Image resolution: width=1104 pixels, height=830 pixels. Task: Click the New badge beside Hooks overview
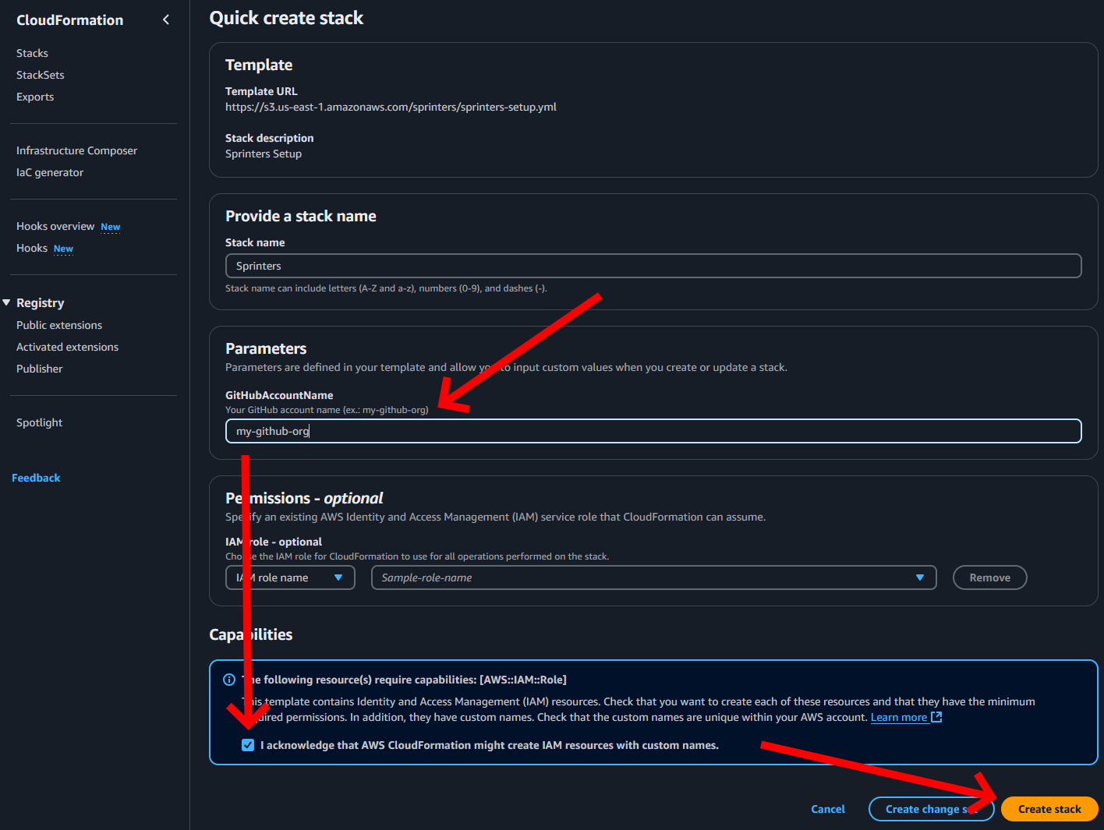pyautogui.click(x=111, y=227)
